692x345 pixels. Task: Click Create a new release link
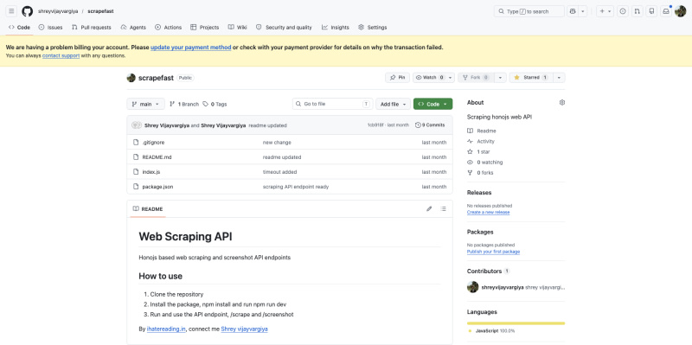(x=488, y=212)
